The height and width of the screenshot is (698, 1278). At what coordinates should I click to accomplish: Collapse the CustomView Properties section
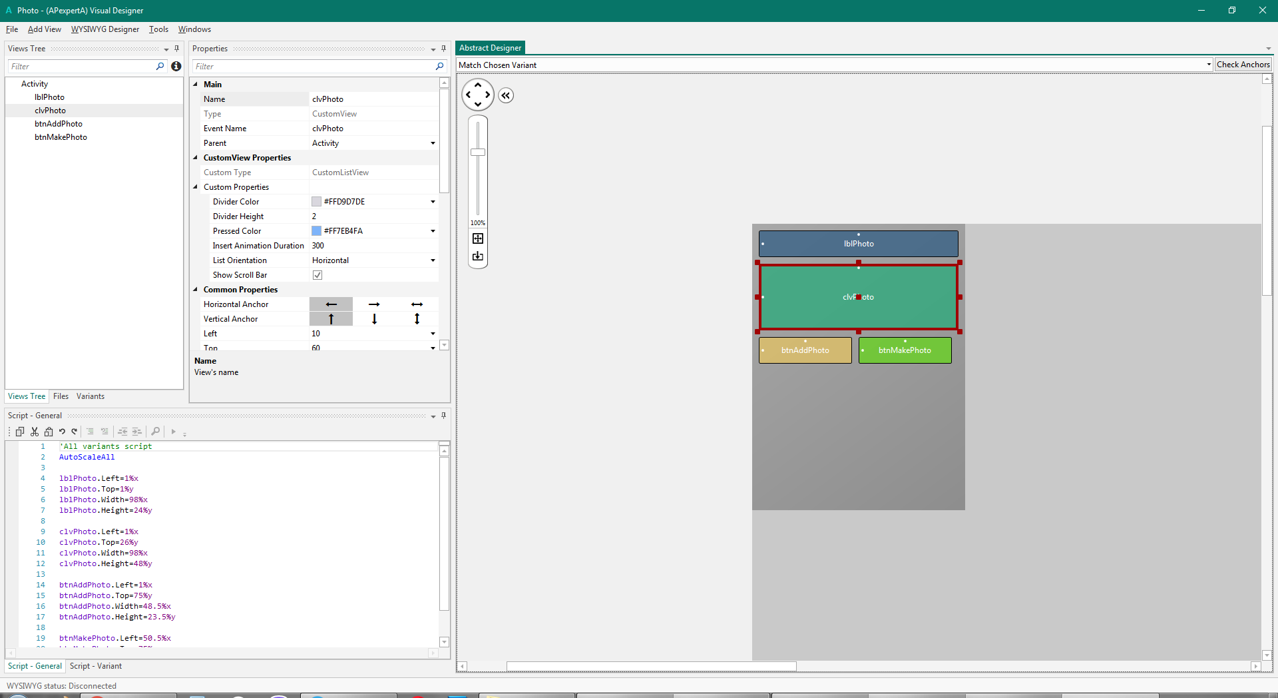(196, 158)
